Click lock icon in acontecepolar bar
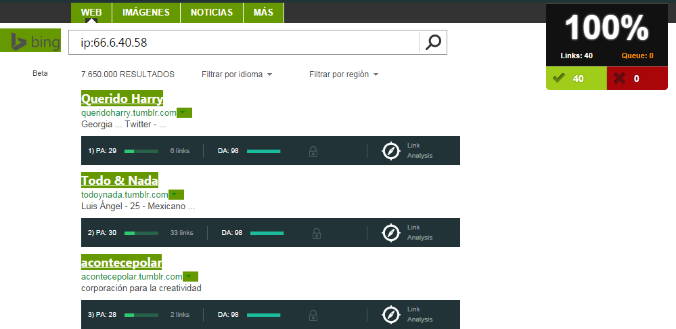The image size is (676, 329). click(x=313, y=315)
